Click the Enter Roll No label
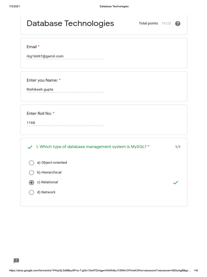The width and height of the screenshot is (207, 277). pyautogui.click(x=39, y=114)
